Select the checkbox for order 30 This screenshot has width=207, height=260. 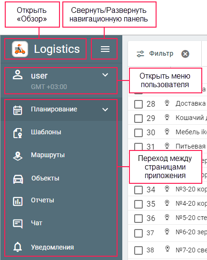pos(138,133)
